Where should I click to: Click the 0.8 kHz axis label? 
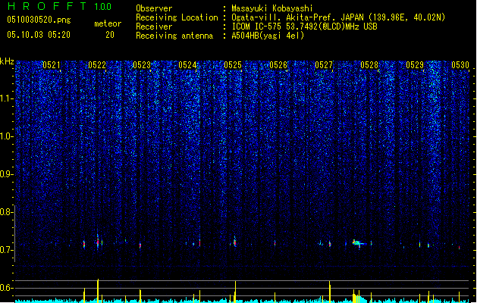(5, 212)
